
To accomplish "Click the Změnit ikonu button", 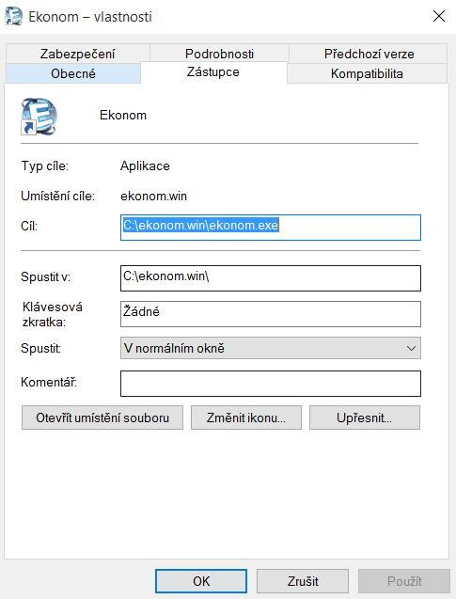I will [246, 418].
